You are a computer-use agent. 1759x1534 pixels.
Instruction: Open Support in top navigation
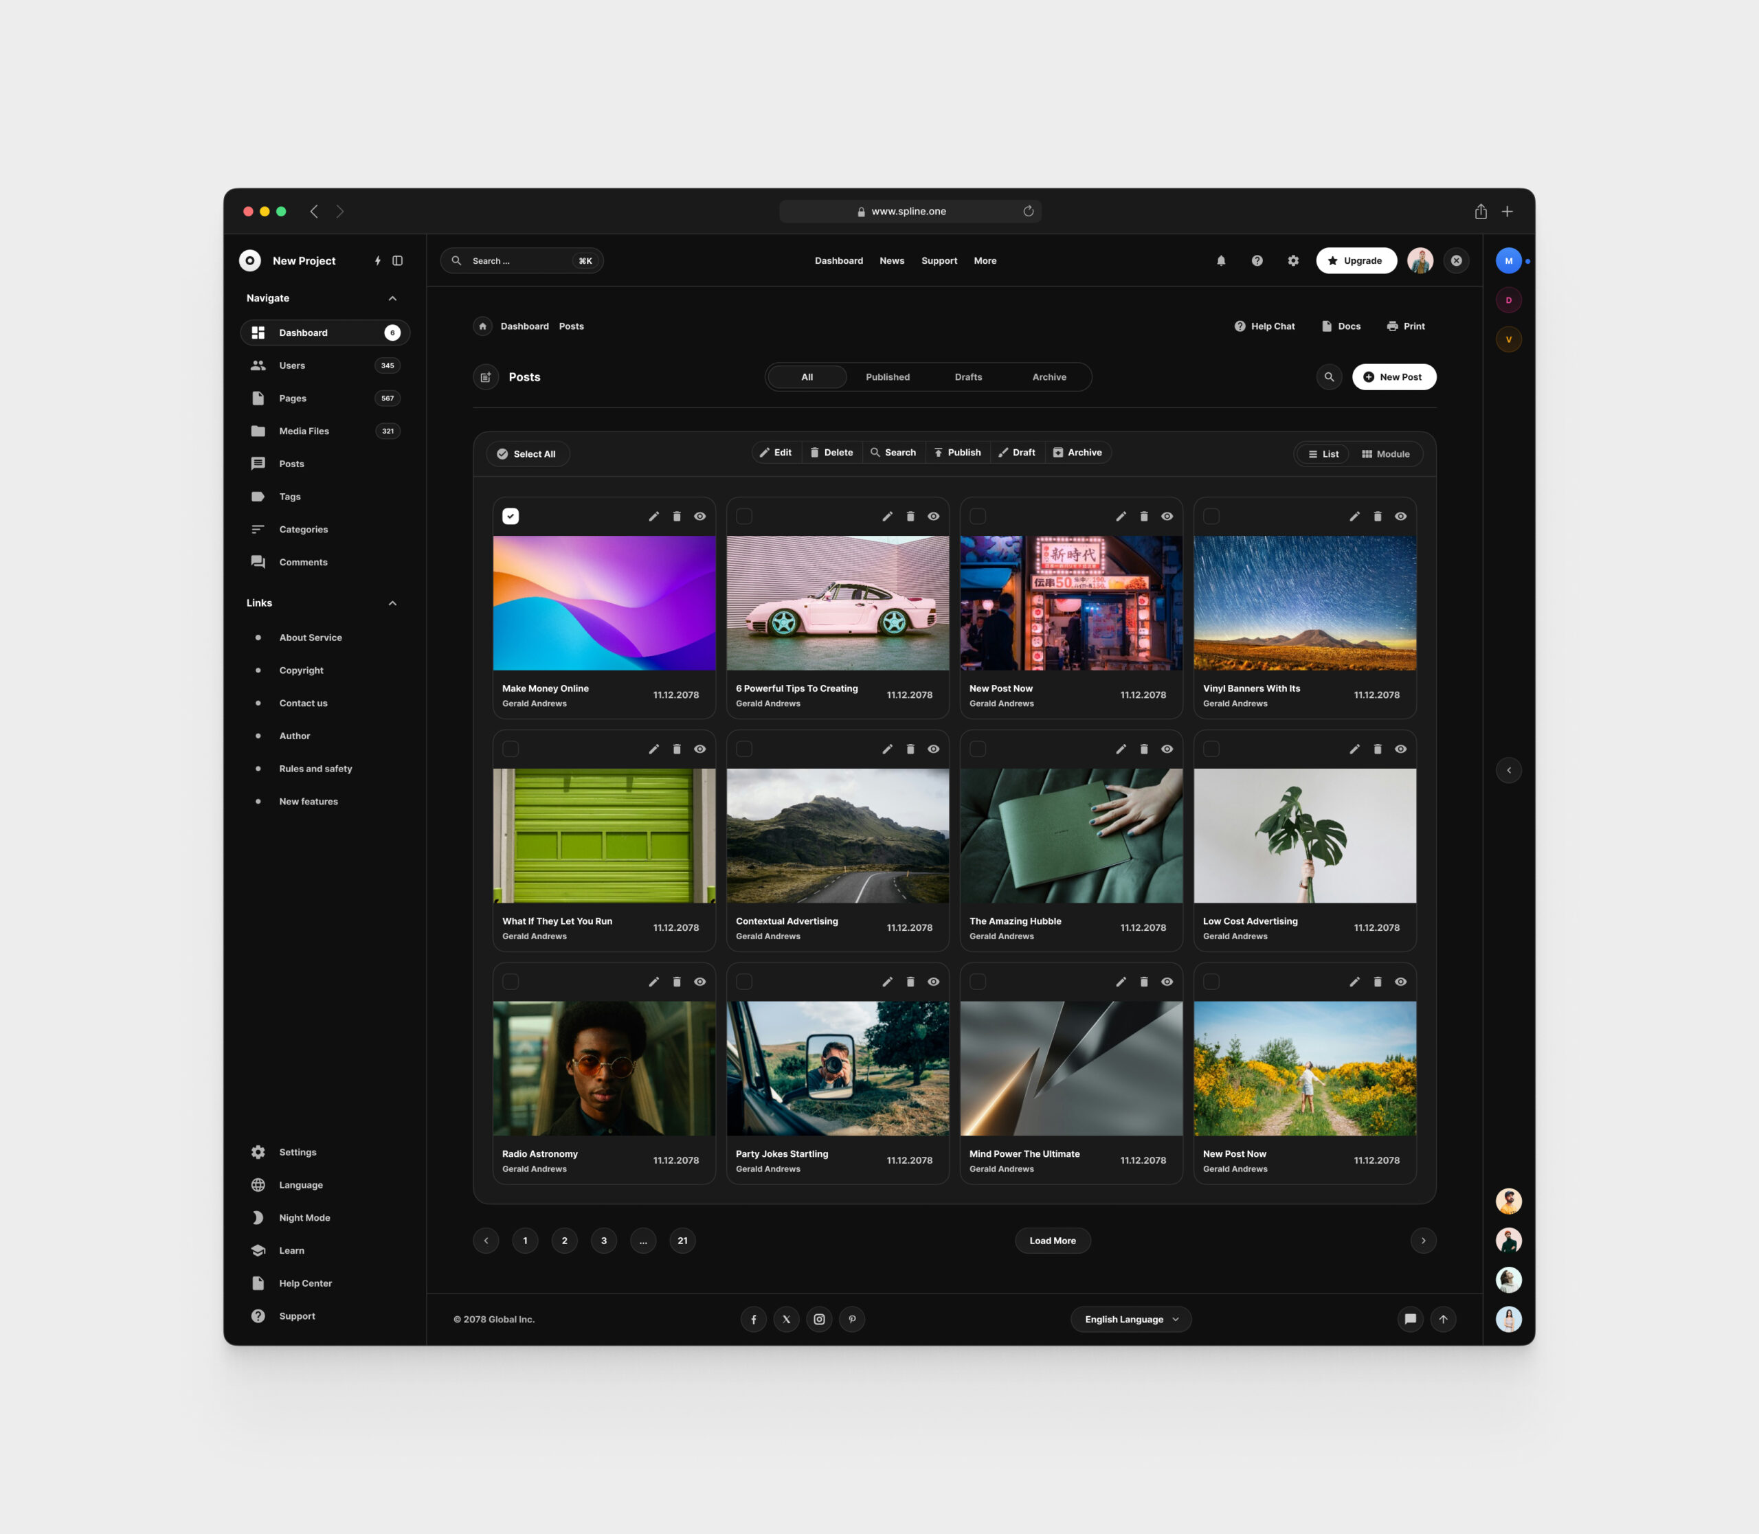[939, 261]
